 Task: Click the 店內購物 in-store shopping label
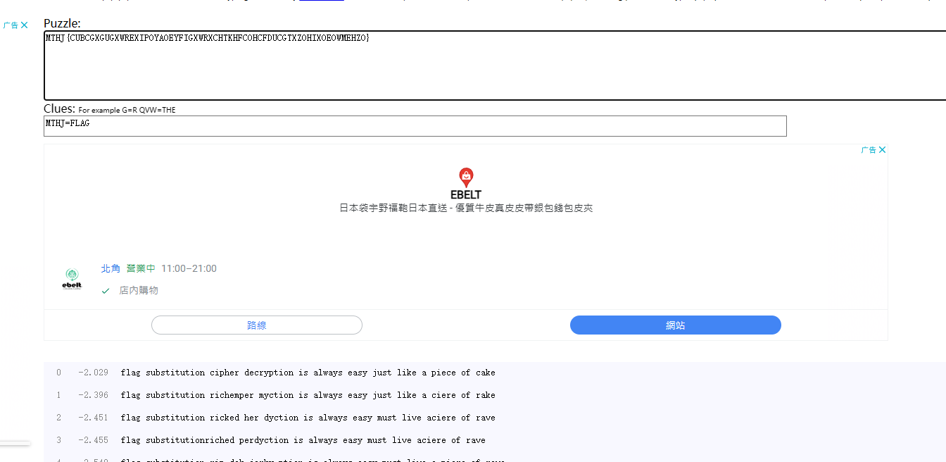[x=139, y=291]
